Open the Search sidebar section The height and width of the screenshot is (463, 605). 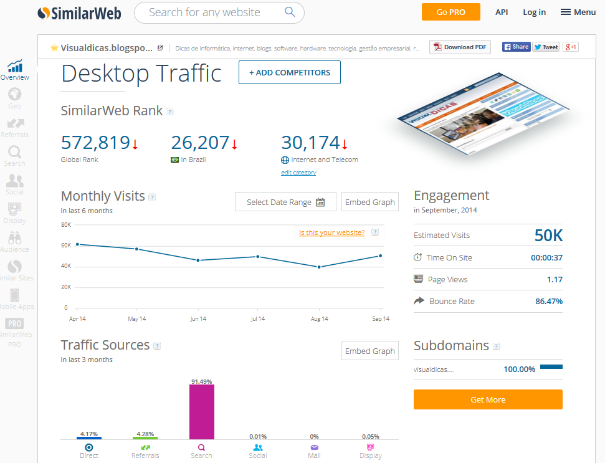point(15,156)
